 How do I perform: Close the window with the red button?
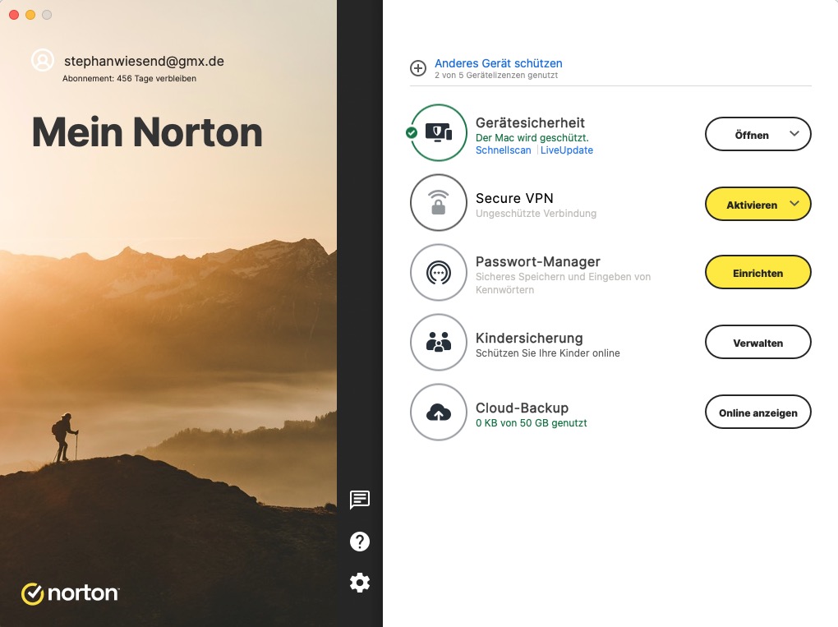pos(15,15)
